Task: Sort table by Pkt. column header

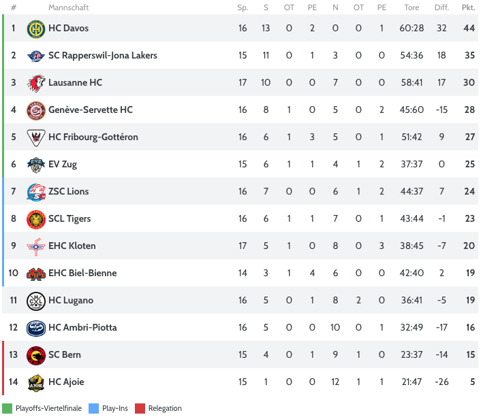Action: click(468, 7)
